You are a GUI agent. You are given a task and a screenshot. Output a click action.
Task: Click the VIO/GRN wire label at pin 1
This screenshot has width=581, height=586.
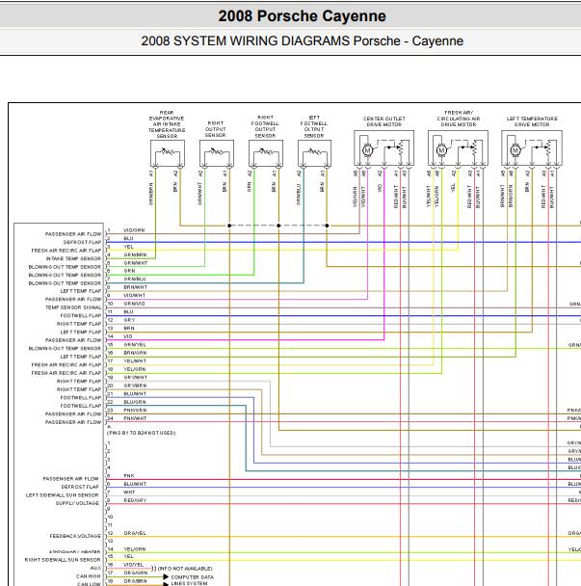pyautogui.click(x=134, y=230)
